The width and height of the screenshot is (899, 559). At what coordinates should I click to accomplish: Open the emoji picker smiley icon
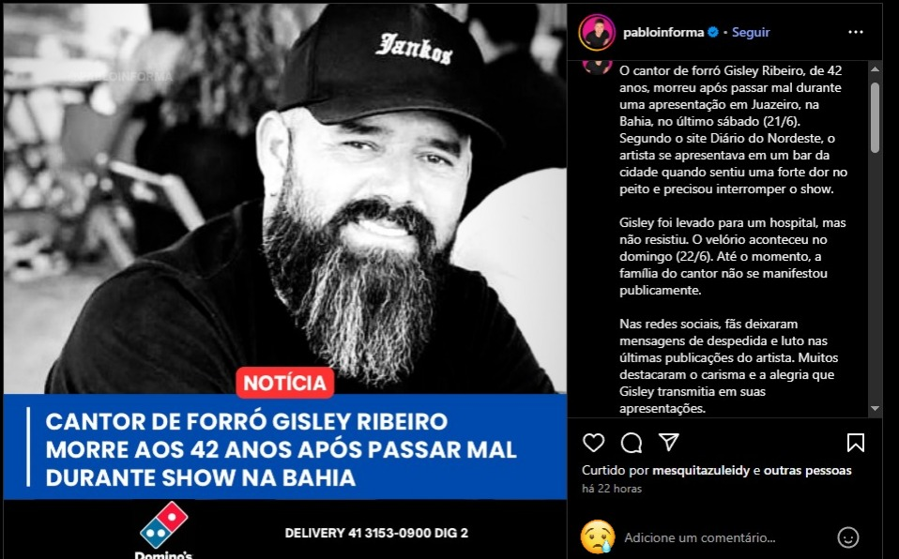[x=848, y=537]
